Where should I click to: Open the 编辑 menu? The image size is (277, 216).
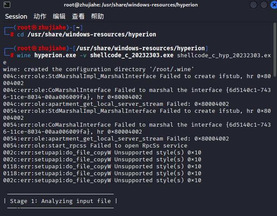point(59,16)
